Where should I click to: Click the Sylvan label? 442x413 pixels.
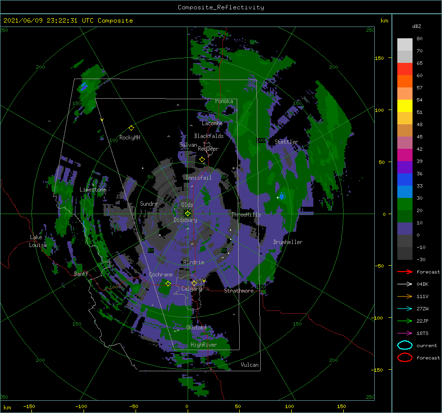[x=188, y=145]
